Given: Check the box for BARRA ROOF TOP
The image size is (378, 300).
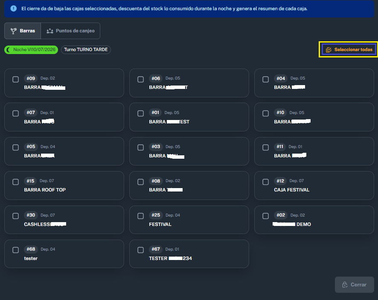Looking at the screenshot, I should 16,182.
